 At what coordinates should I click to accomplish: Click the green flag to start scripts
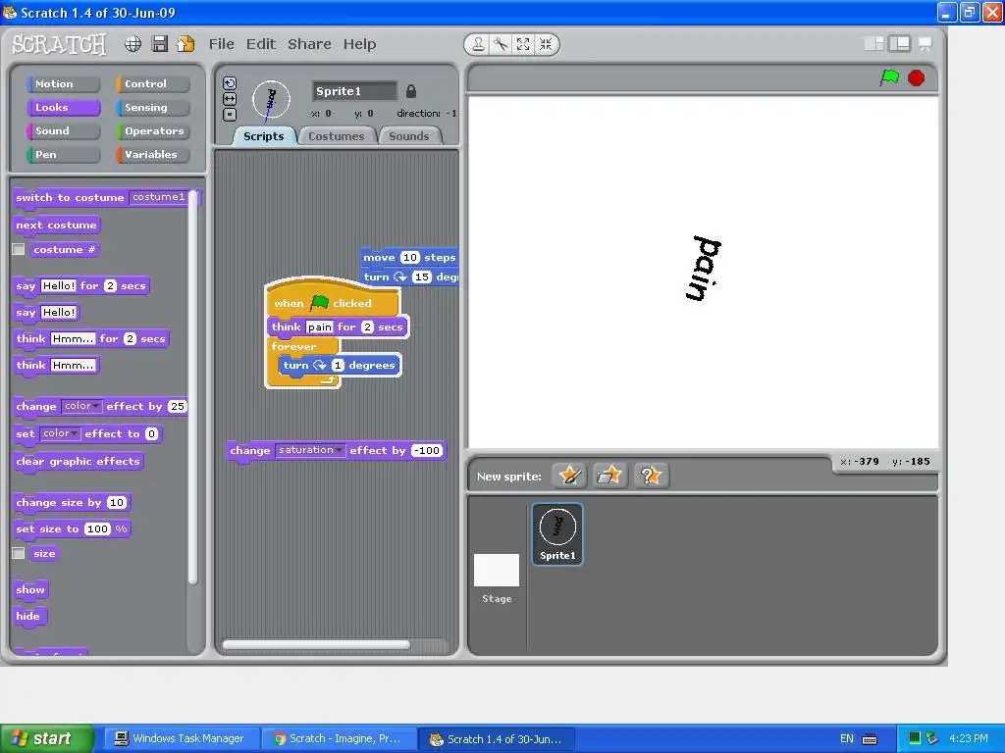tap(889, 77)
